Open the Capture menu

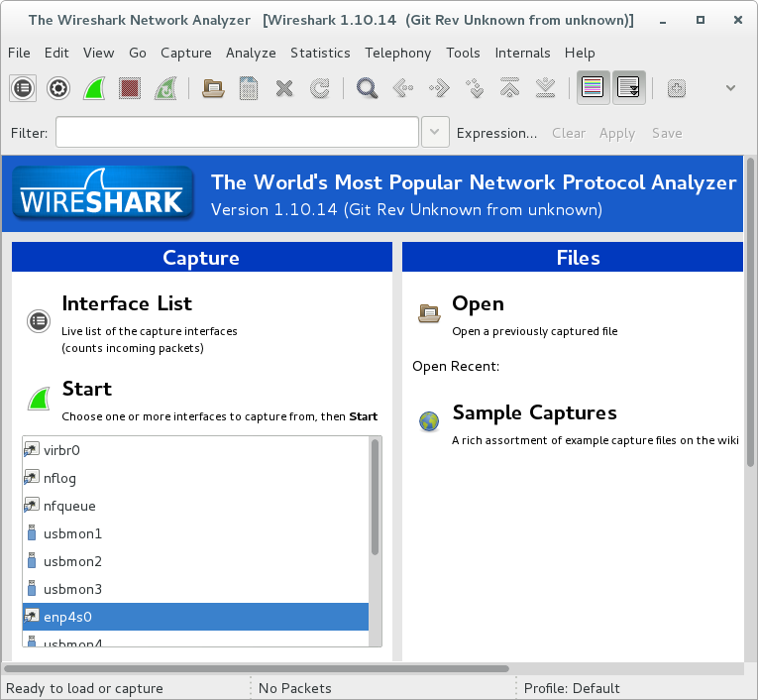pos(186,53)
